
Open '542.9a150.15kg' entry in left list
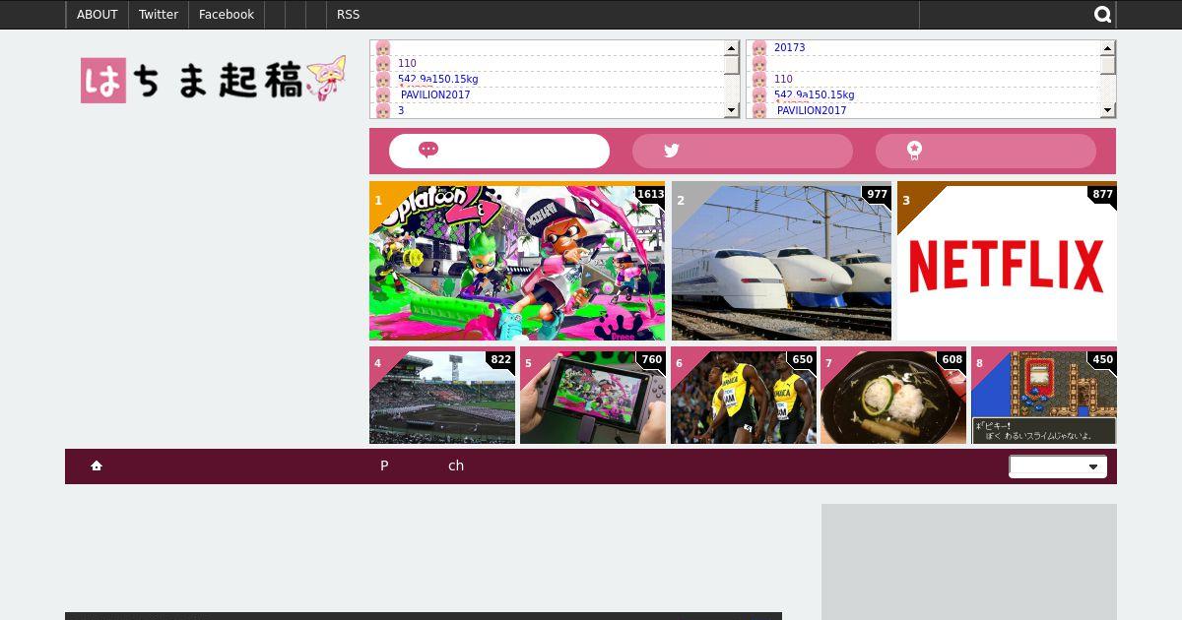(x=437, y=79)
